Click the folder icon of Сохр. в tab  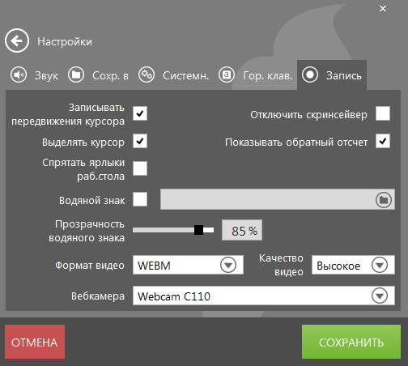point(76,74)
